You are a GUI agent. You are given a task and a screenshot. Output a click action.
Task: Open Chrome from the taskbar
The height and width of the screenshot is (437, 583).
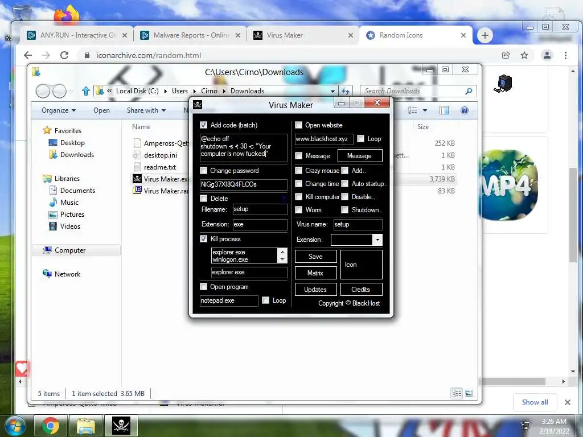[51, 426]
